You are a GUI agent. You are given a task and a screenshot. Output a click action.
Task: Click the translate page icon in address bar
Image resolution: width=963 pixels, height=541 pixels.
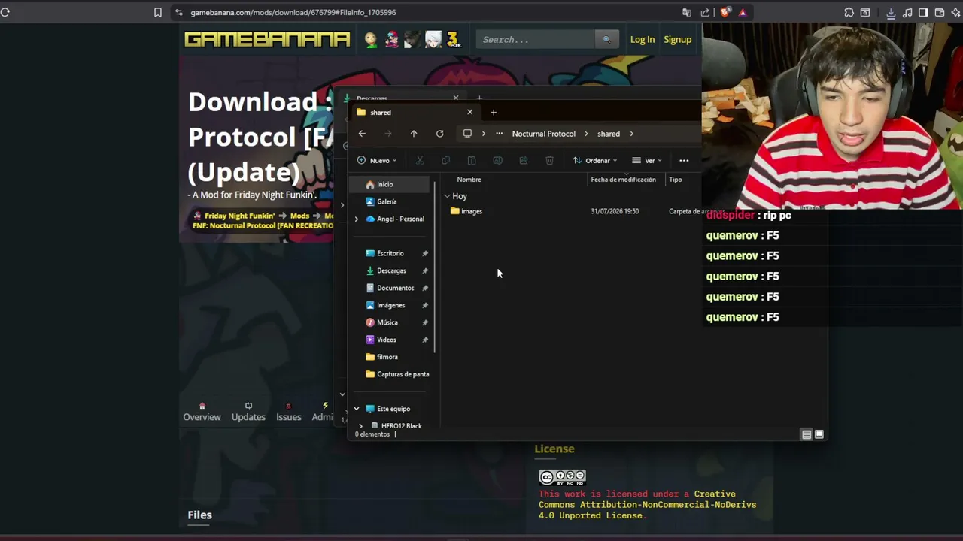pos(686,12)
